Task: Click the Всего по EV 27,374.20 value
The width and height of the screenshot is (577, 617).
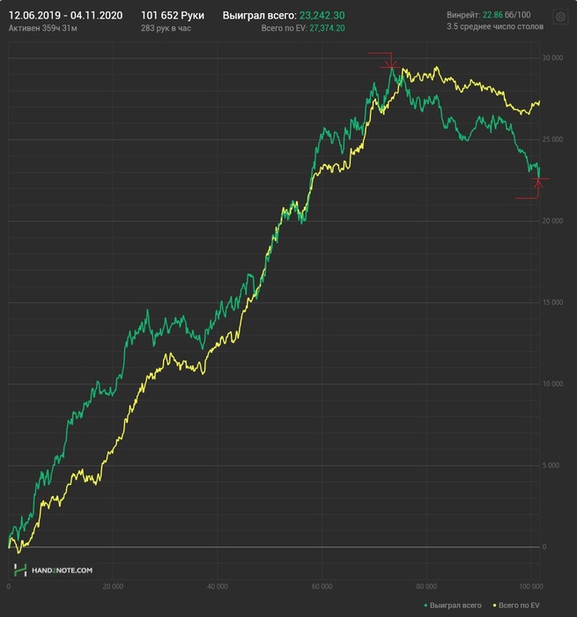Action: pyautogui.click(x=303, y=28)
